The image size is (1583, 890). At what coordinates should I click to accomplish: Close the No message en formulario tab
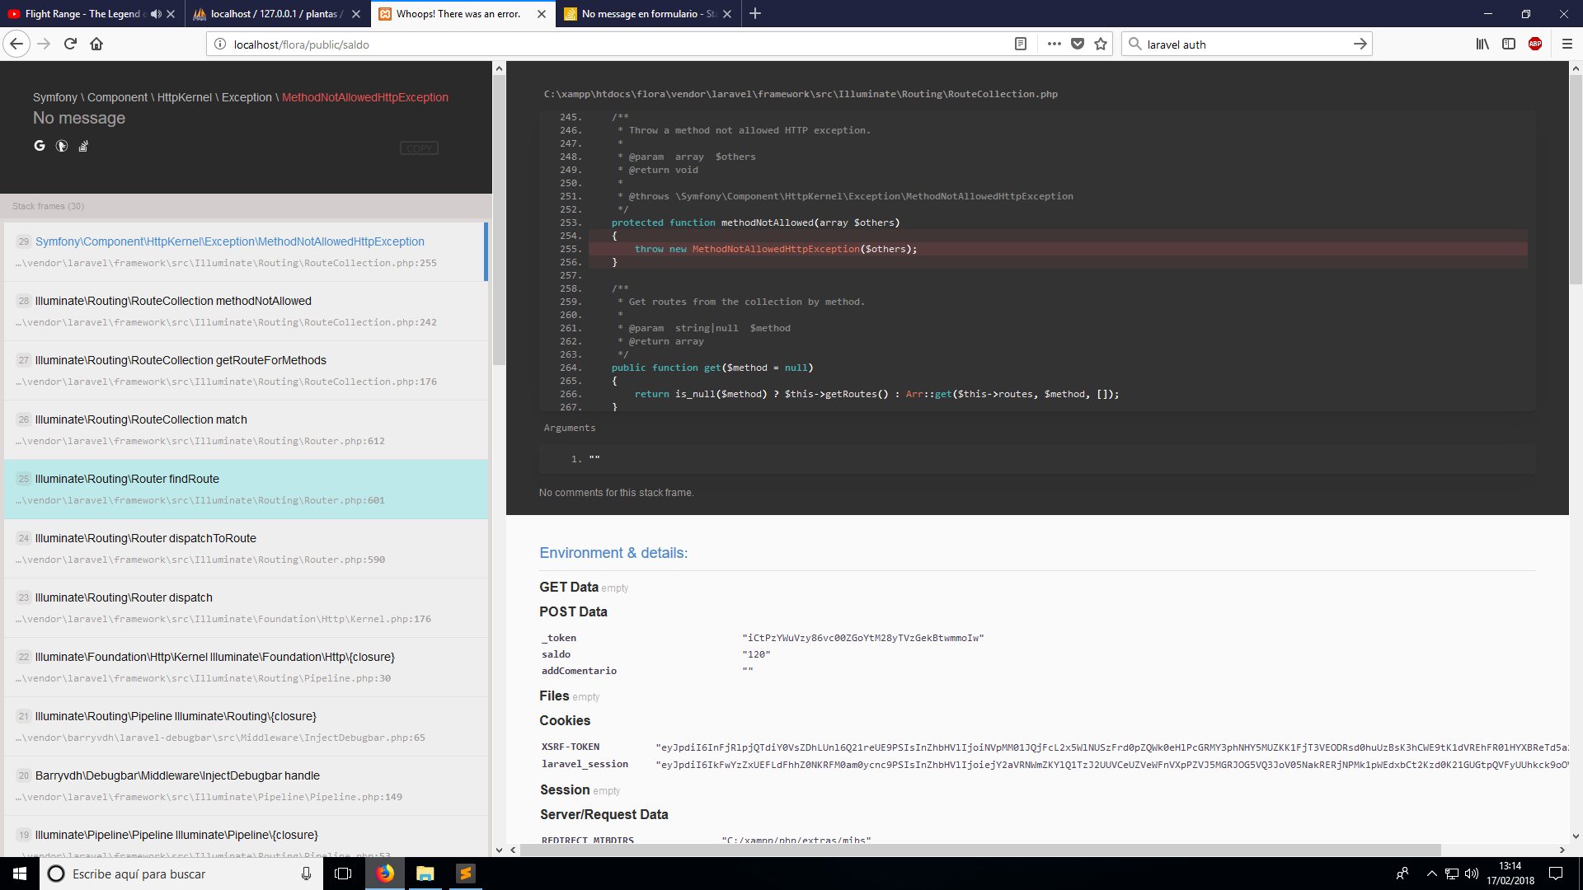tap(726, 14)
